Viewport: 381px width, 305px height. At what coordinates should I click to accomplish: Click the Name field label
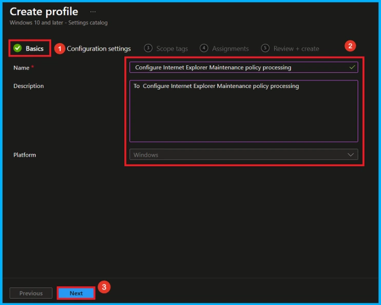click(22, 68)
